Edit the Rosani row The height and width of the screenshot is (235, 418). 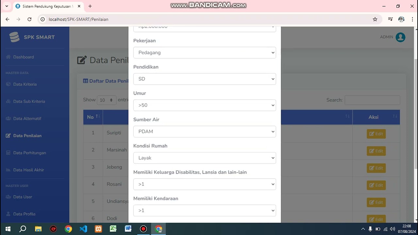click(376, 185)
